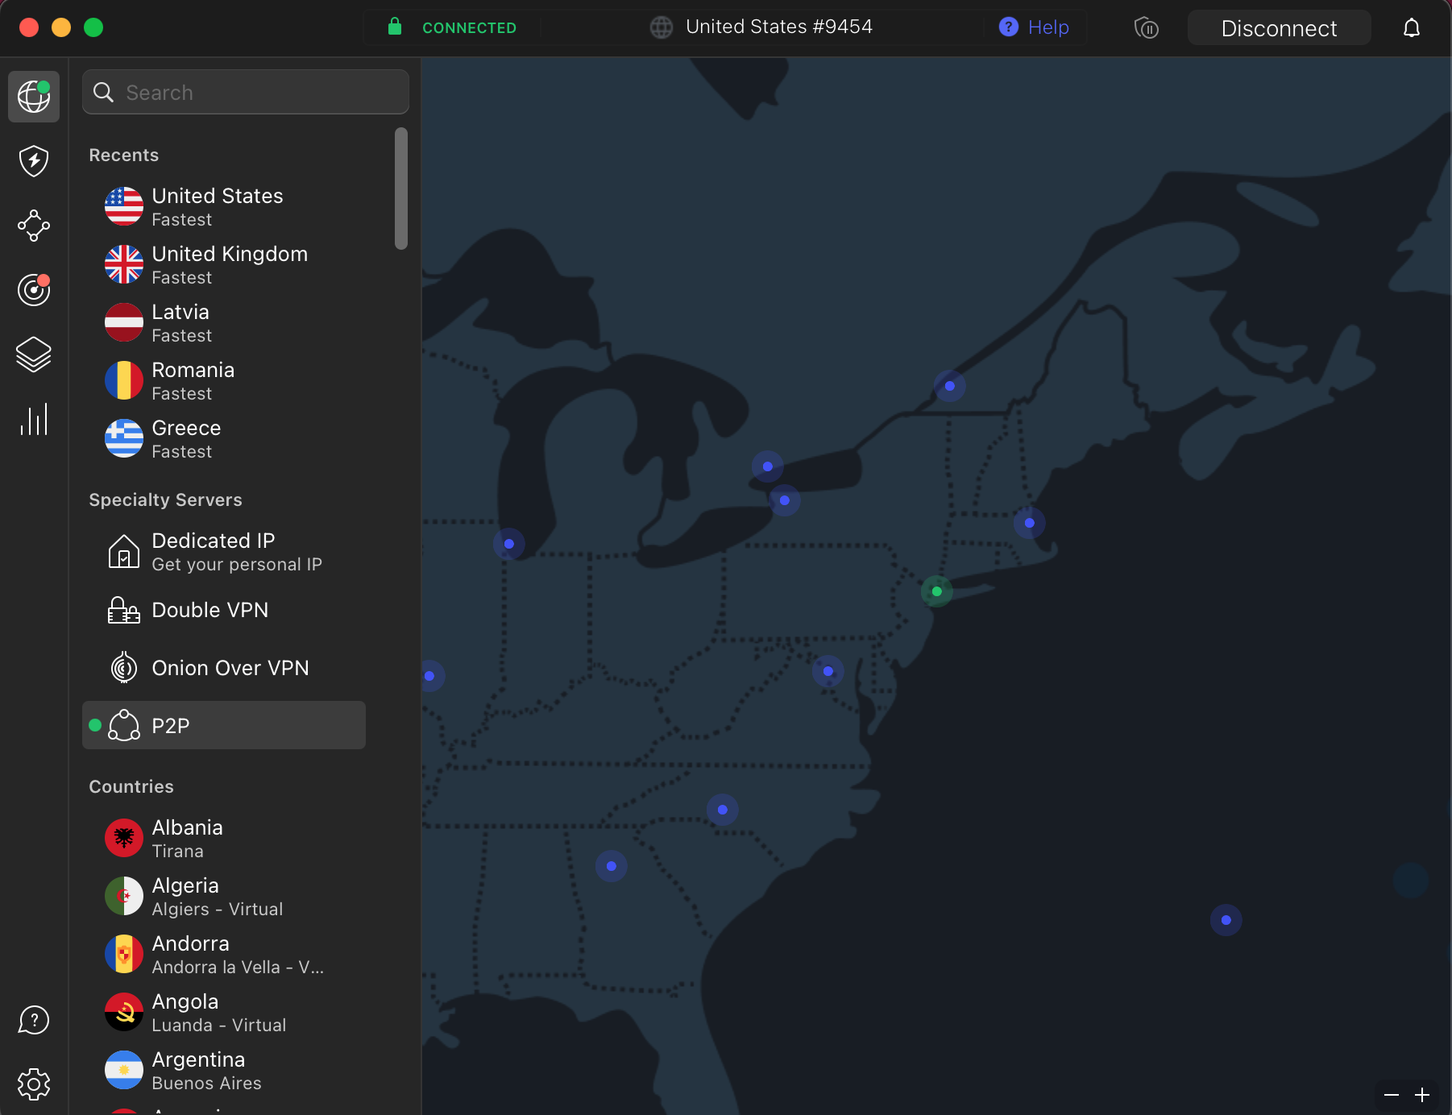Click the Albania flag icon
Screen dimensions: 1452x1115
click(124, 838)
